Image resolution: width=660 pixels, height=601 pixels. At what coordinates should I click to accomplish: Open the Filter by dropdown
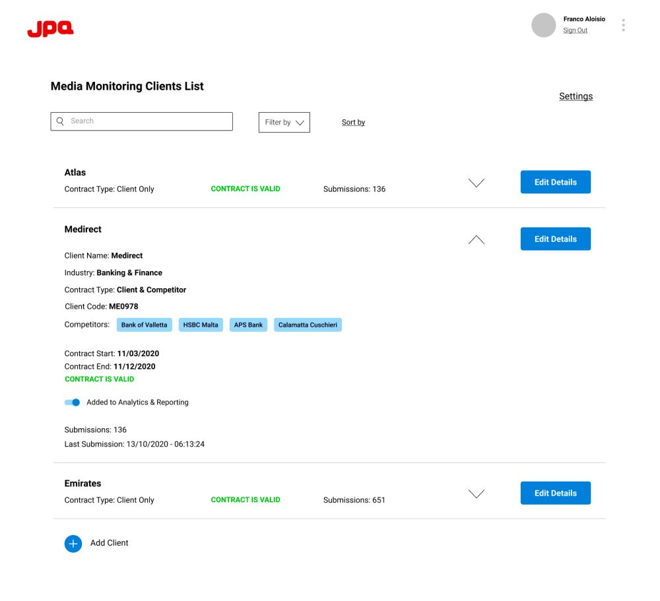pyautogui.click(x=284, y=123)
